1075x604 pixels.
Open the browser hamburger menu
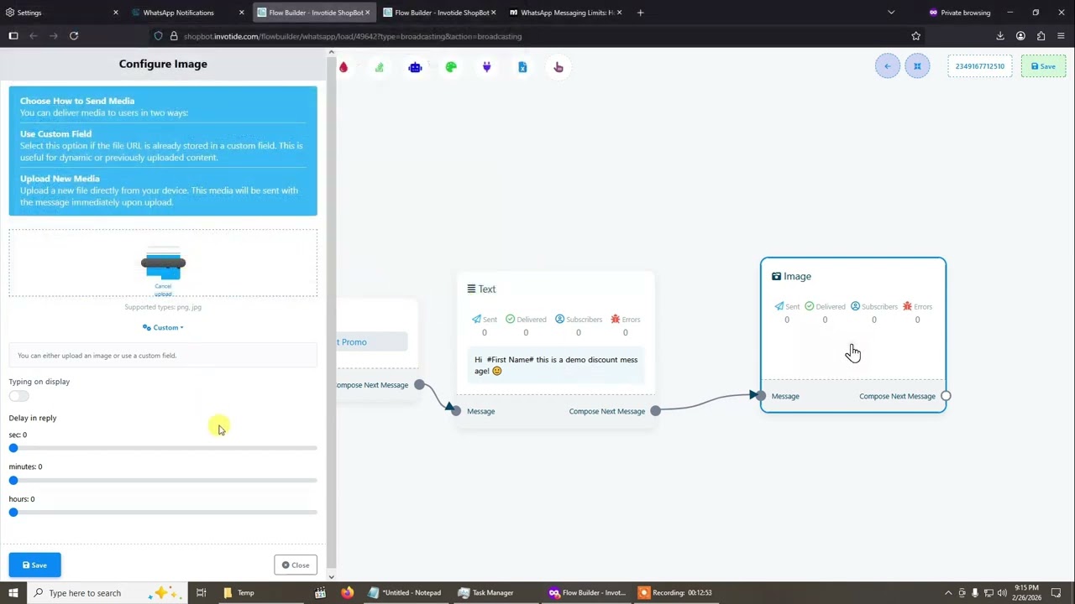1062,36
